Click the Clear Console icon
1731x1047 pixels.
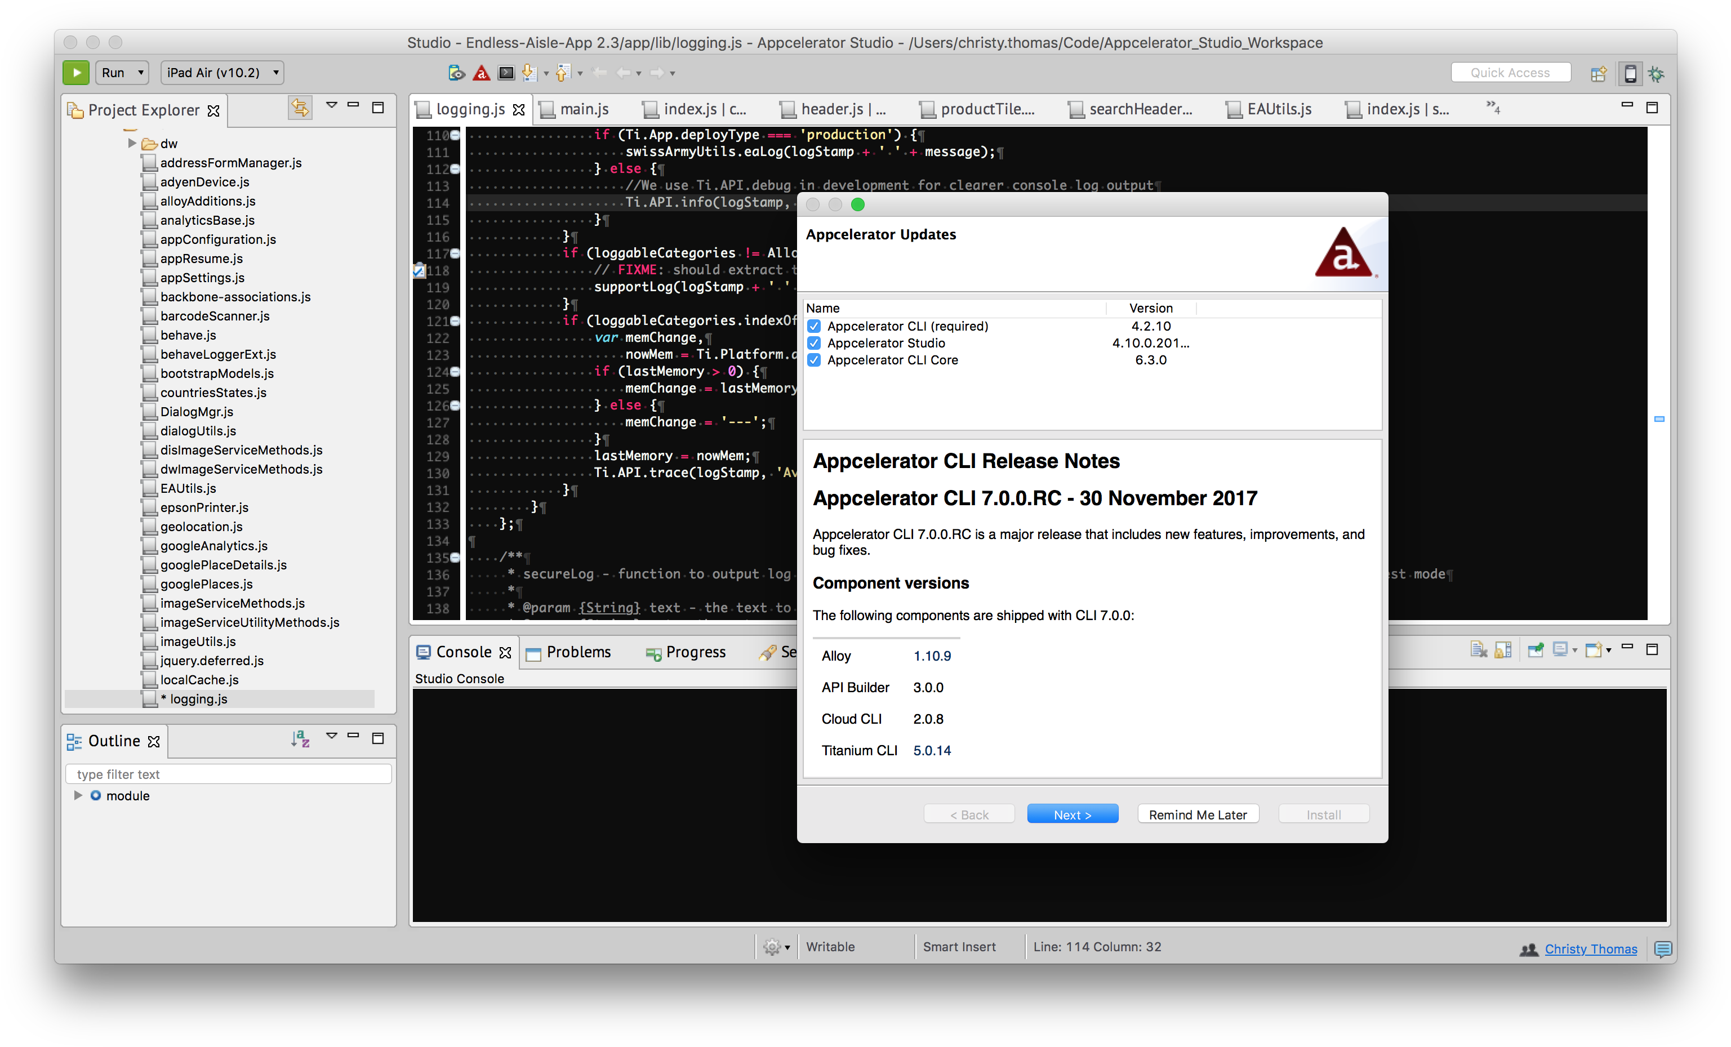1478,651
